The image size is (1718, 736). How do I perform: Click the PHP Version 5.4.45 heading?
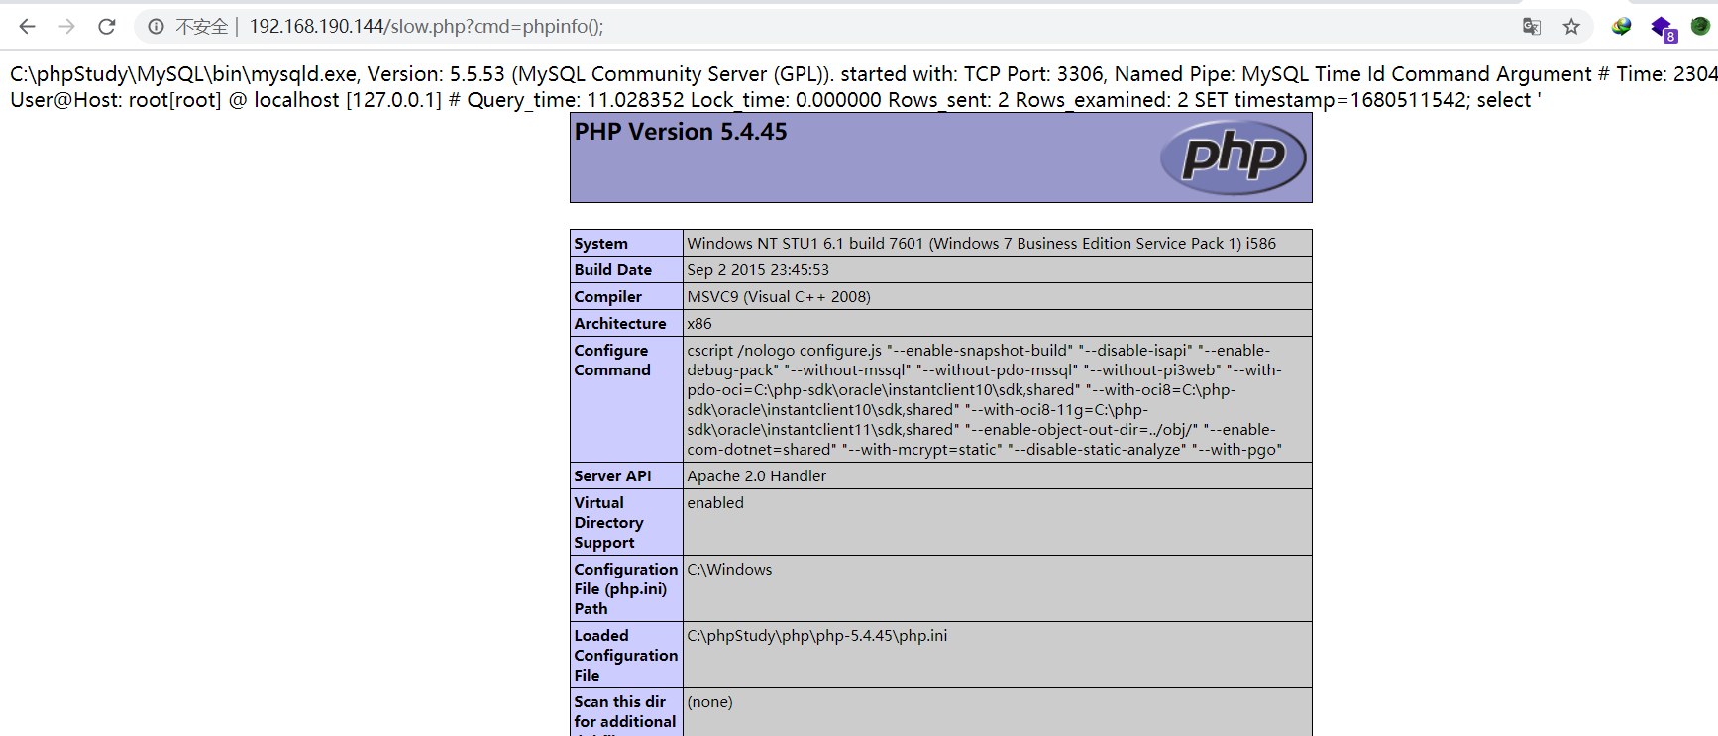click(681, 132)
